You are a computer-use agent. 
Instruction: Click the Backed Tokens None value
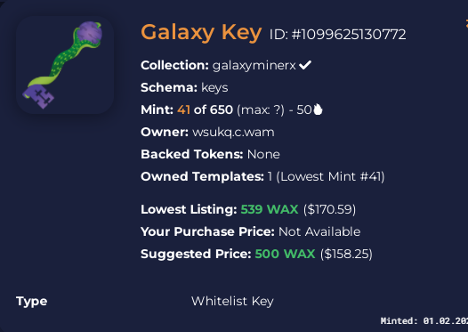263,154
